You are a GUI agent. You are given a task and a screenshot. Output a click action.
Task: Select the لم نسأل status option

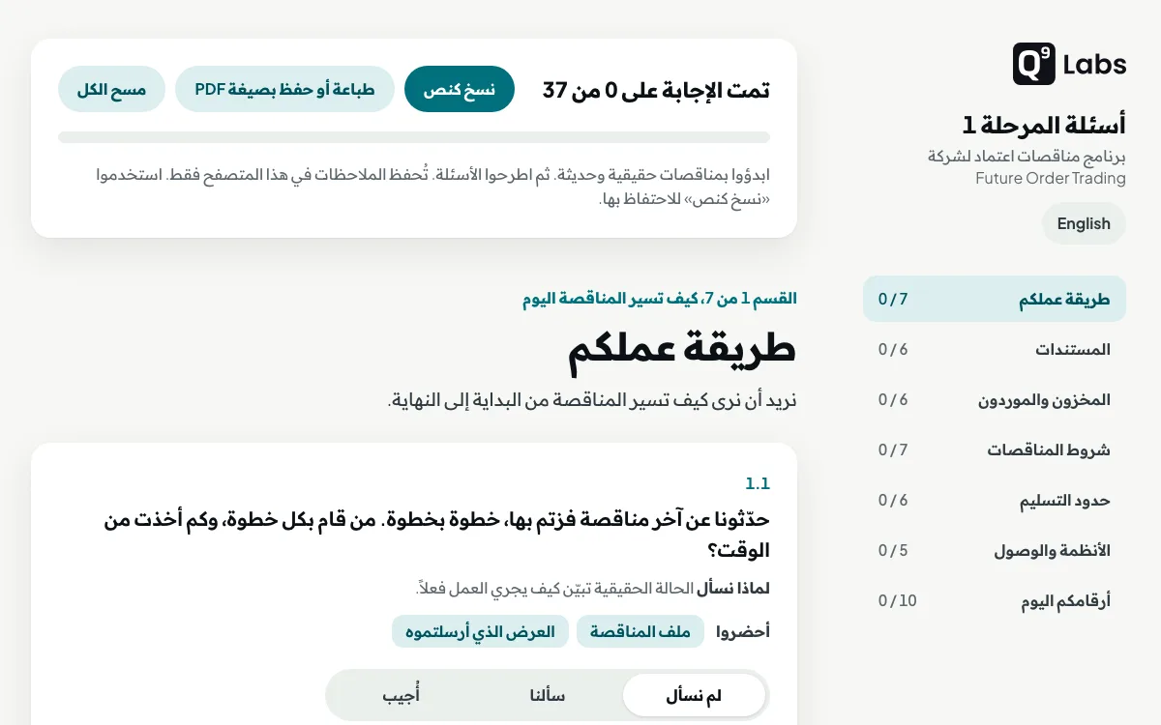coord(694,696)
